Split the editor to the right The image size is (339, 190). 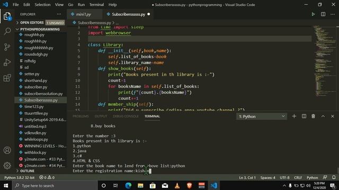[323, 14]
